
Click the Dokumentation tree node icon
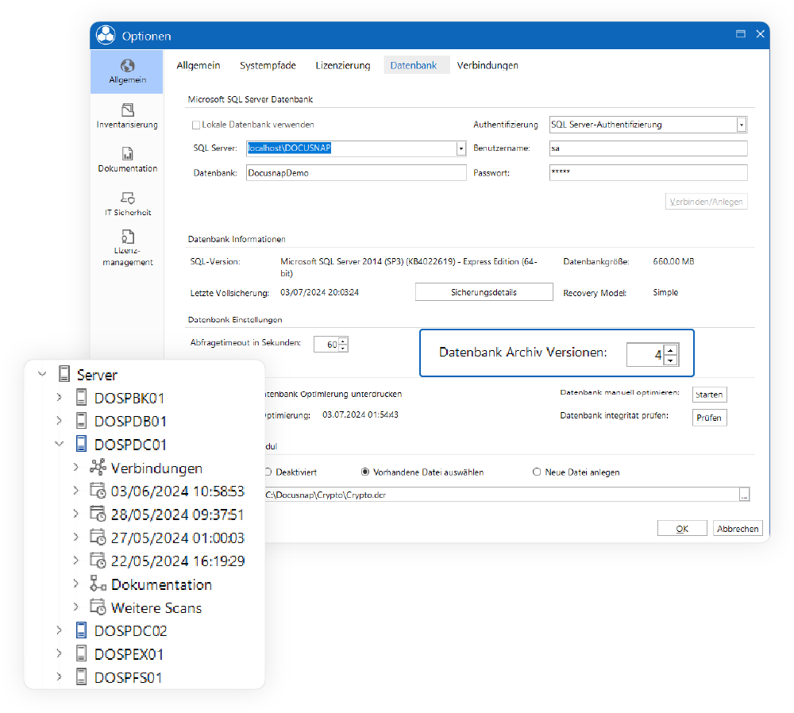(98, 584)
